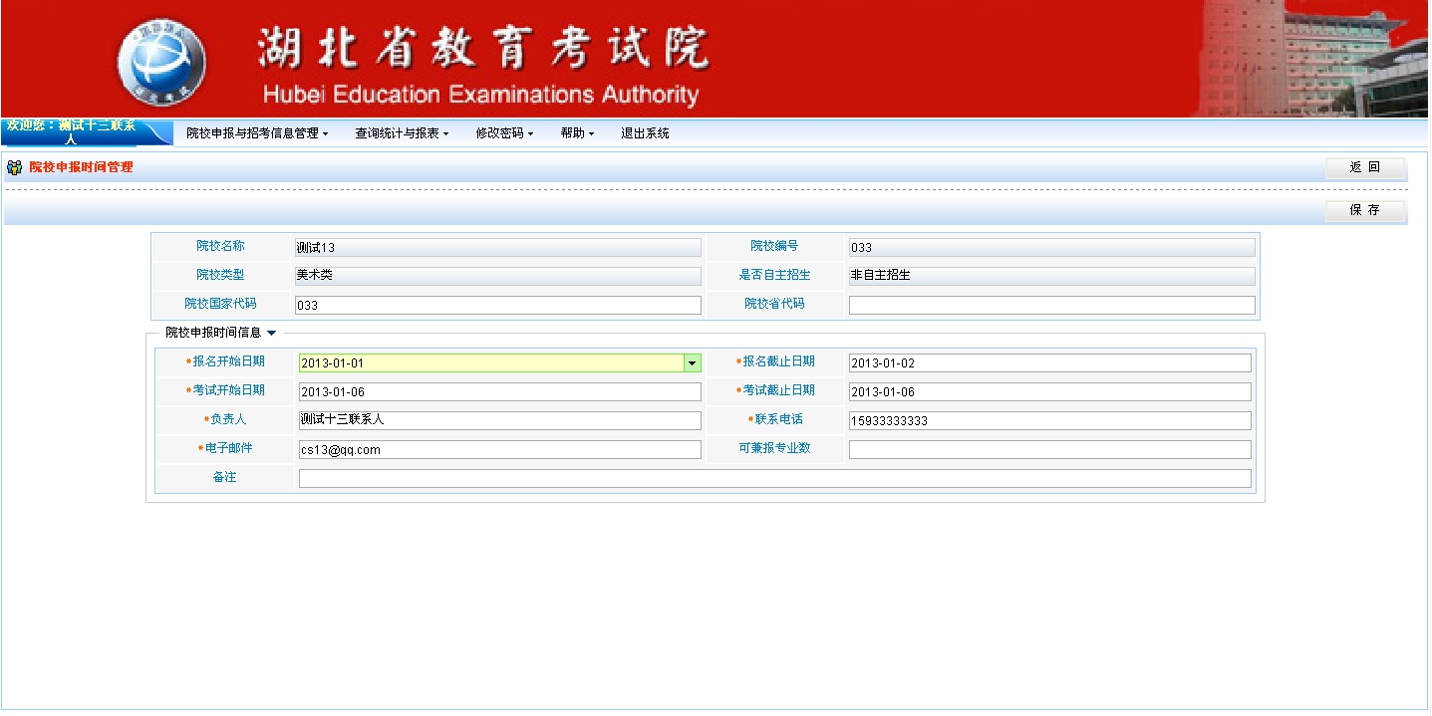Open the 帮助 menu
Image resolution: width=1432 pixels, height=716 pixels.
(577, 133)
